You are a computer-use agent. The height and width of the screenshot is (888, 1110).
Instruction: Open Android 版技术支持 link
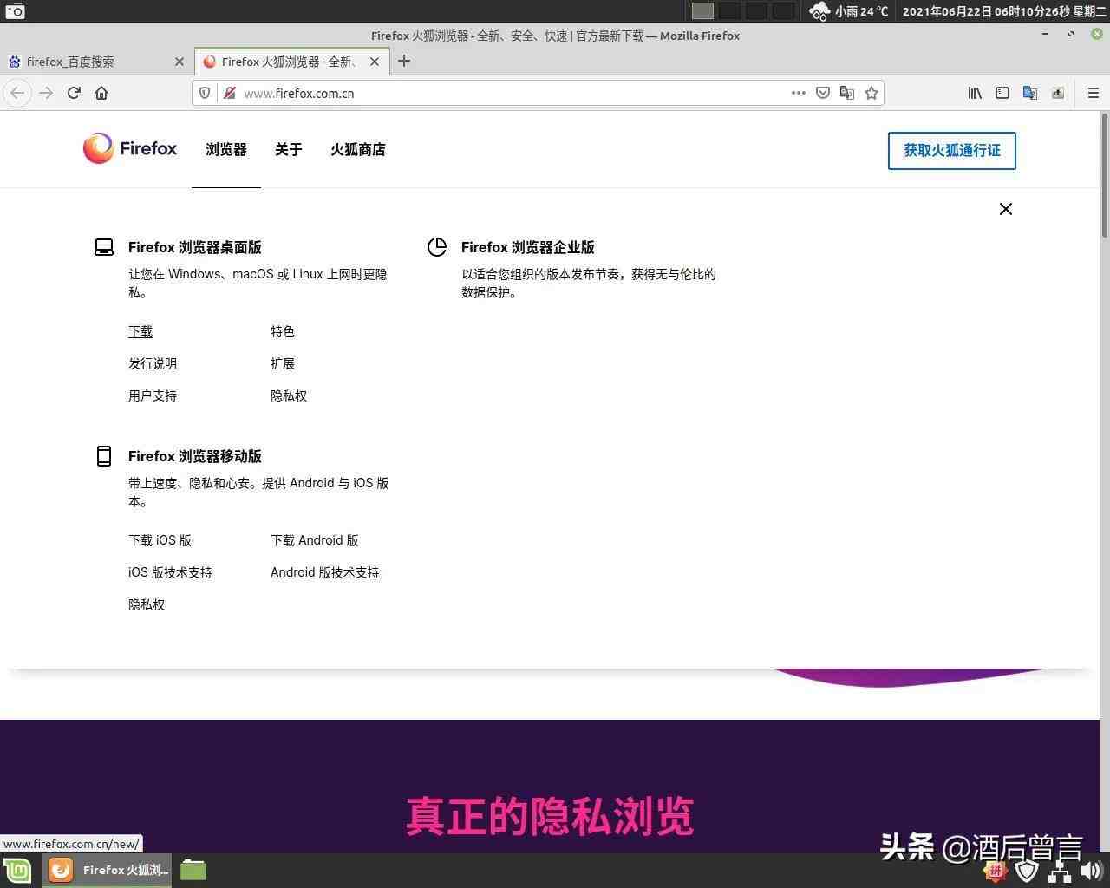[325, 572]
